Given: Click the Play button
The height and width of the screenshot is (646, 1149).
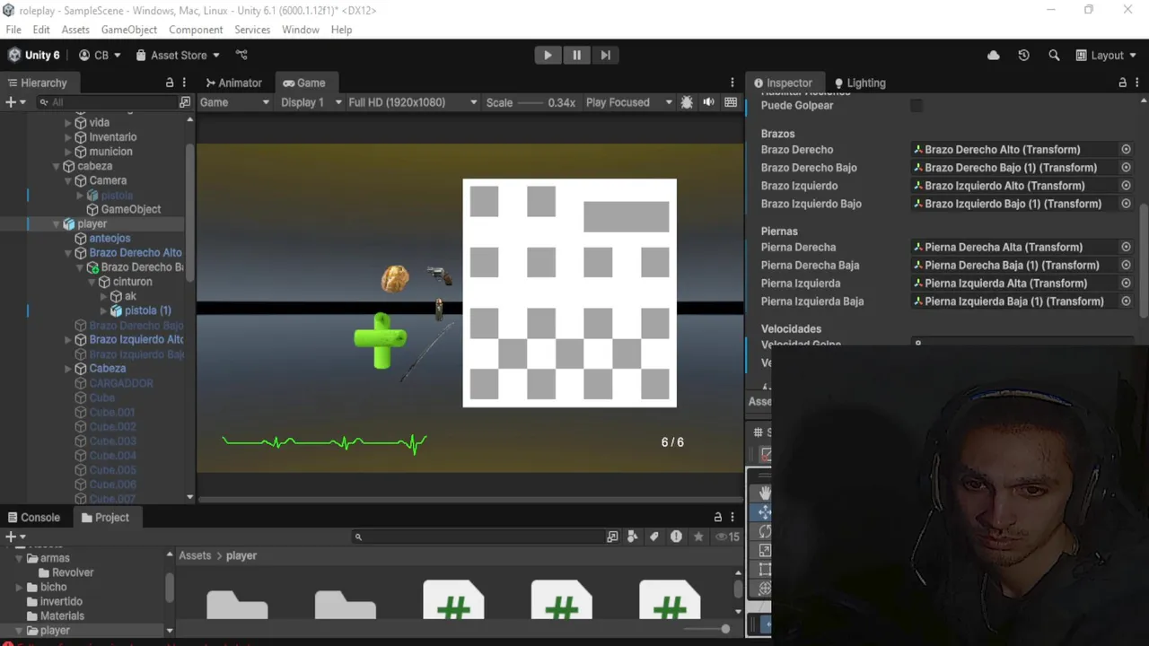Looking at the screenshot, I should click(548, 55).
